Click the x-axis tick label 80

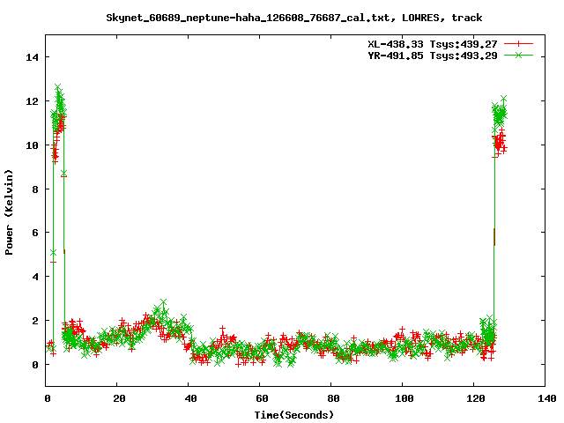coord(333,398)
